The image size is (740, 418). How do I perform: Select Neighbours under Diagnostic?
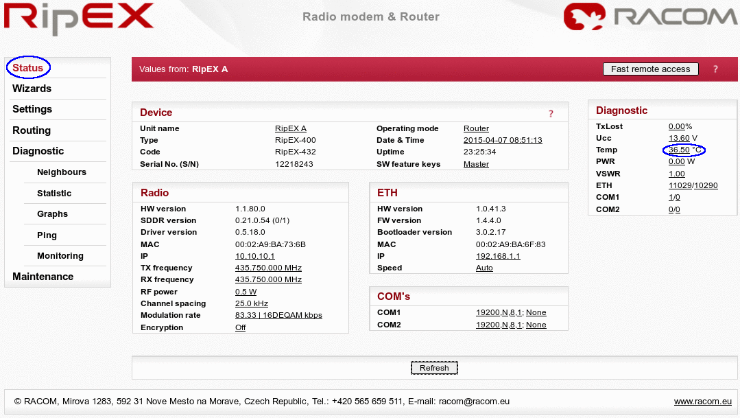[62, 172]
